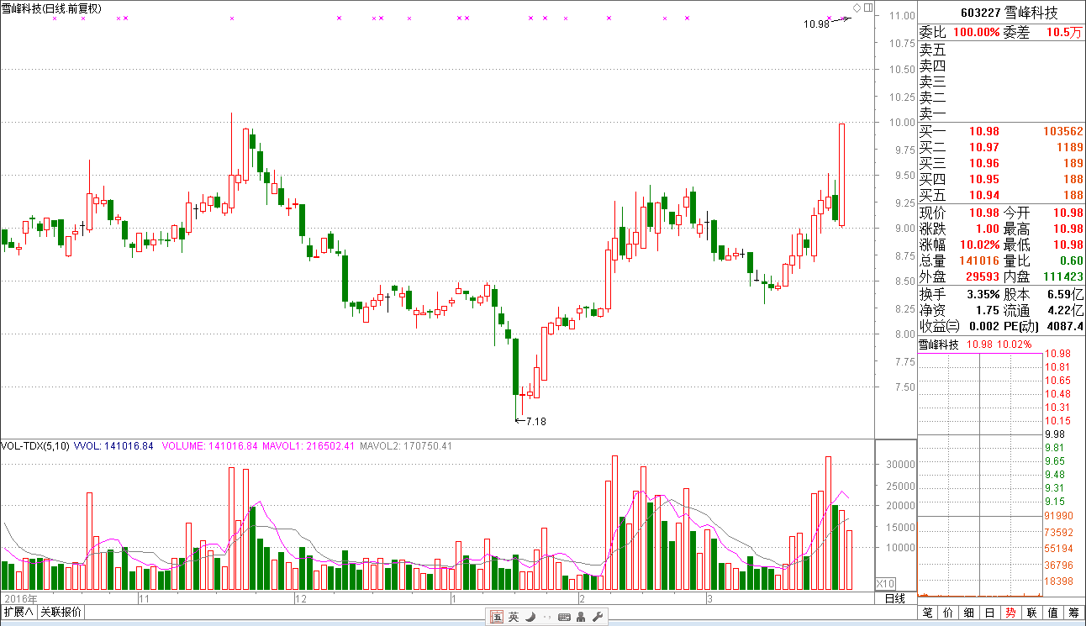Switch to the 联 tab
Screen dimensions: 1086x626
(1031, 613)
